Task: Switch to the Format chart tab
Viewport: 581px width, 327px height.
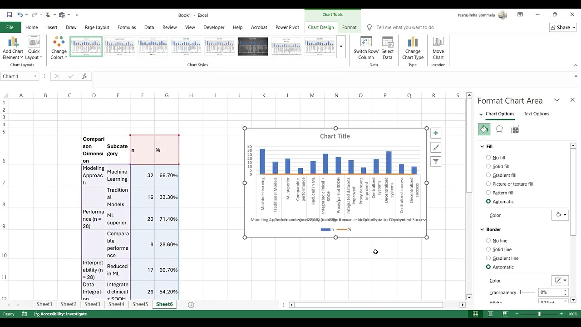Action: [349, 27]
